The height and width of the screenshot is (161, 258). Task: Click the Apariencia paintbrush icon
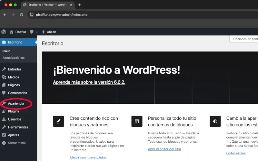[4, 103]
